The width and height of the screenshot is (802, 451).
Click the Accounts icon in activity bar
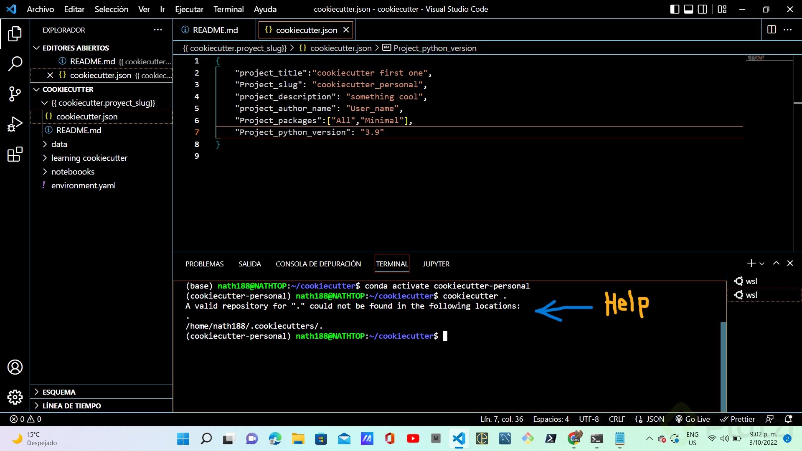pos(15,367)
